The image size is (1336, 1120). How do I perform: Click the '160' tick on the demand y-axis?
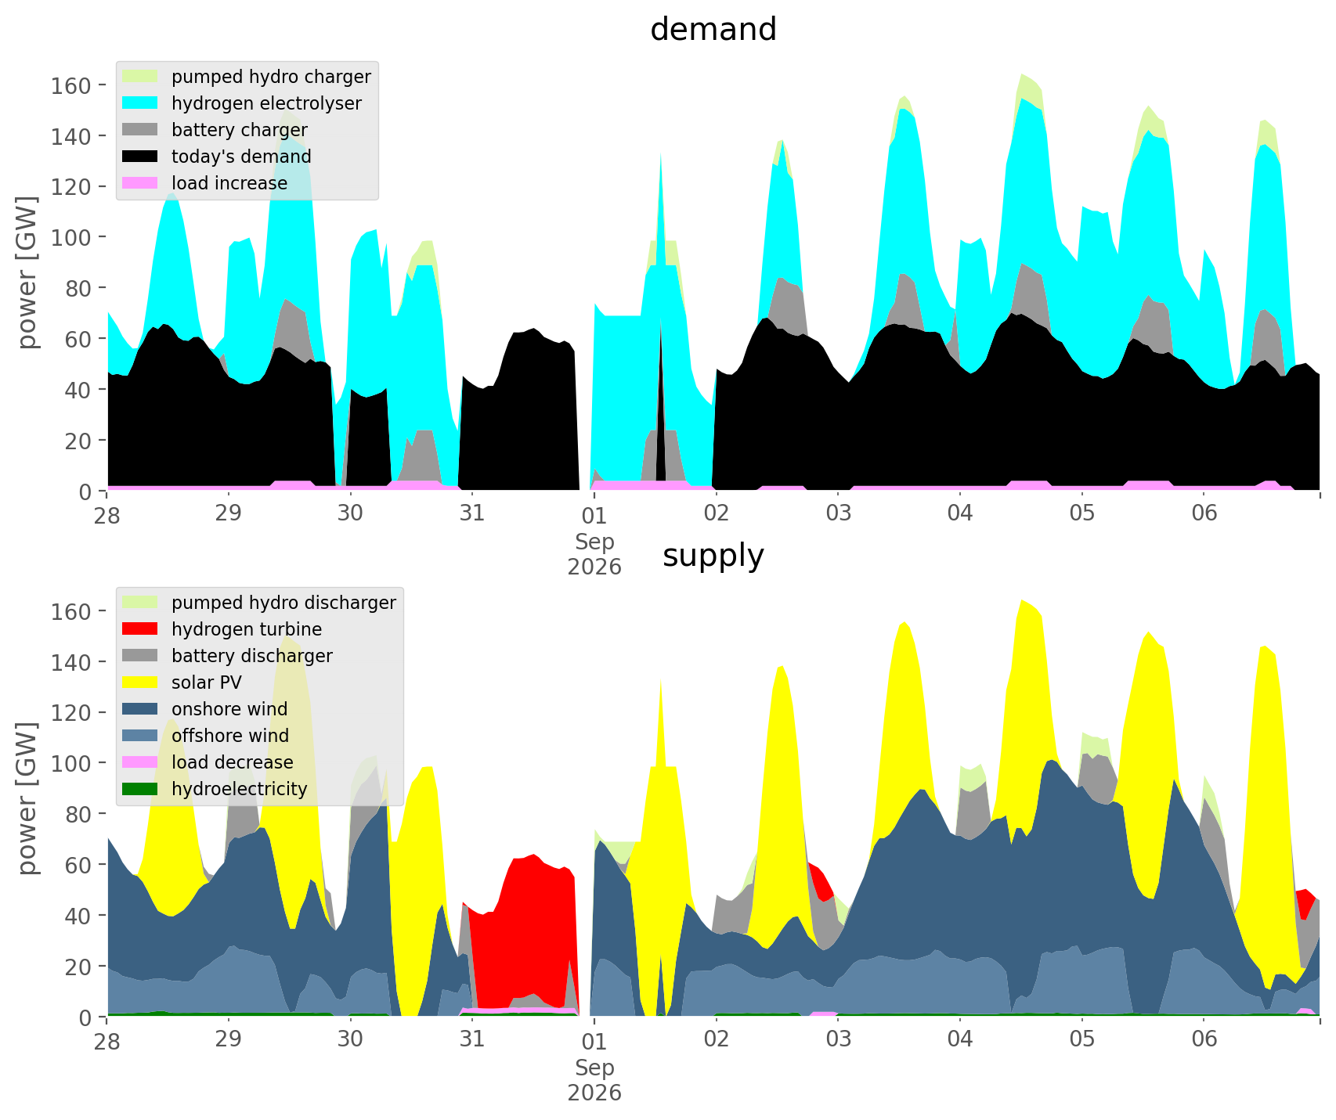point(70,85)
